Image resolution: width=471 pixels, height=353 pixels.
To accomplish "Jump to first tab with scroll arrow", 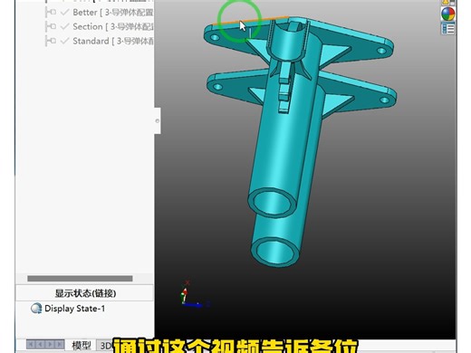I will point(31,344).
